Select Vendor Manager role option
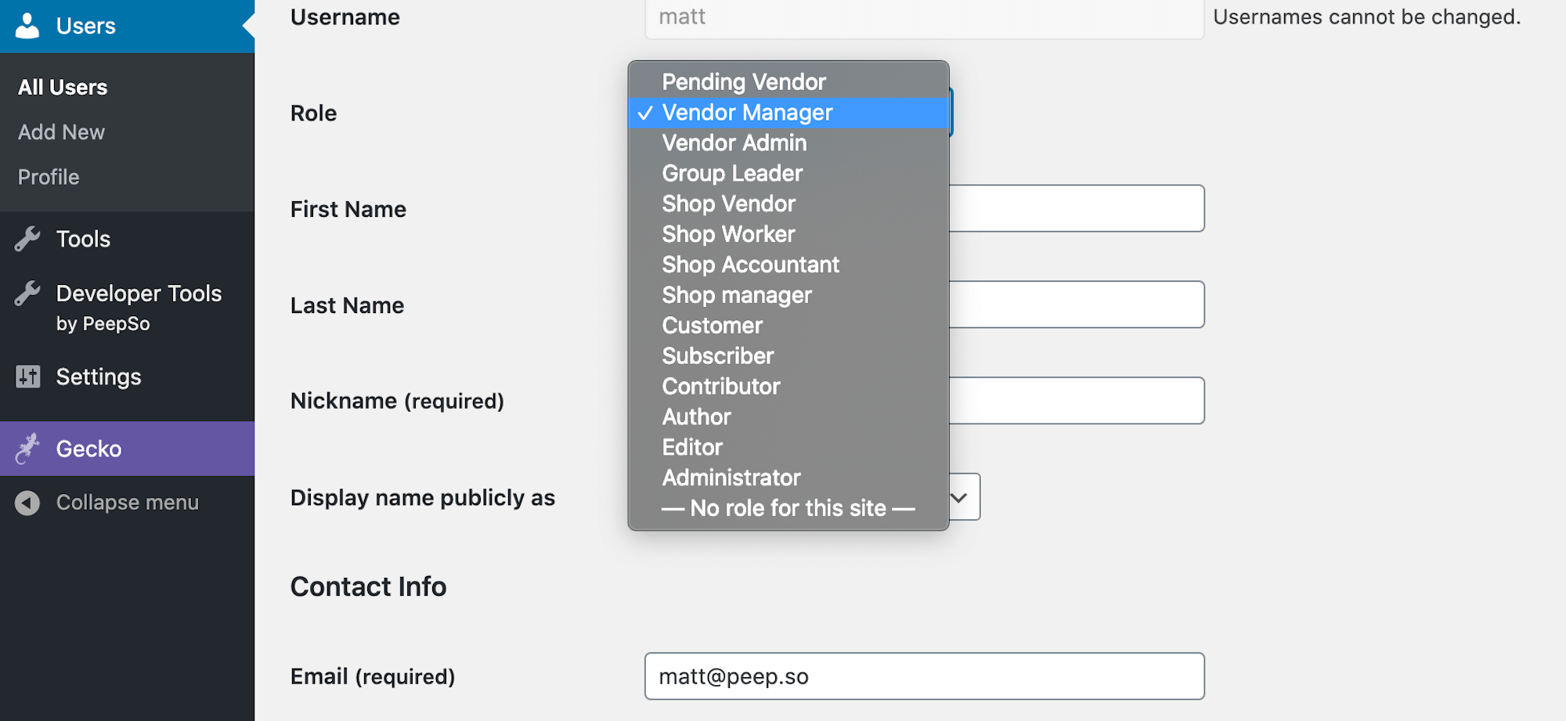The width and height of the screenshot is (1566, 721). pos(788,113)
